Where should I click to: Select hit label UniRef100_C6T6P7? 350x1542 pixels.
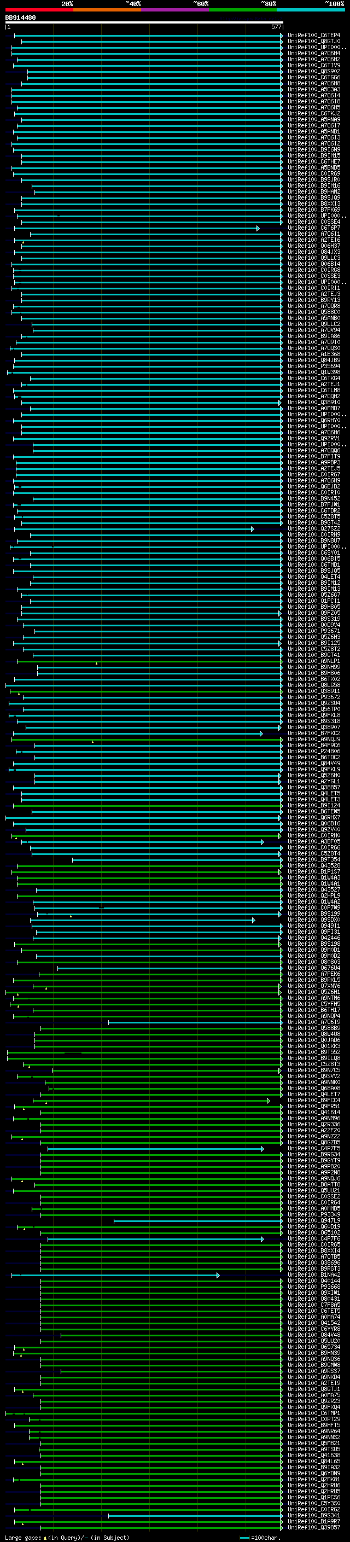point(313,228)
